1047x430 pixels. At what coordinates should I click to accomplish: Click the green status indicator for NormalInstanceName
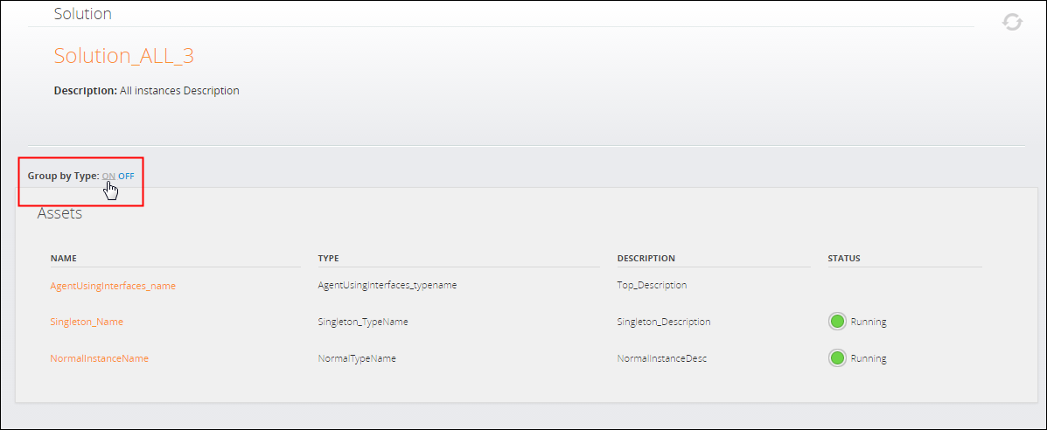(837, 358)
